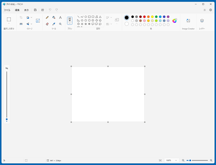
Task: Select the Diamond shape
Action: (x=82, y=20)
